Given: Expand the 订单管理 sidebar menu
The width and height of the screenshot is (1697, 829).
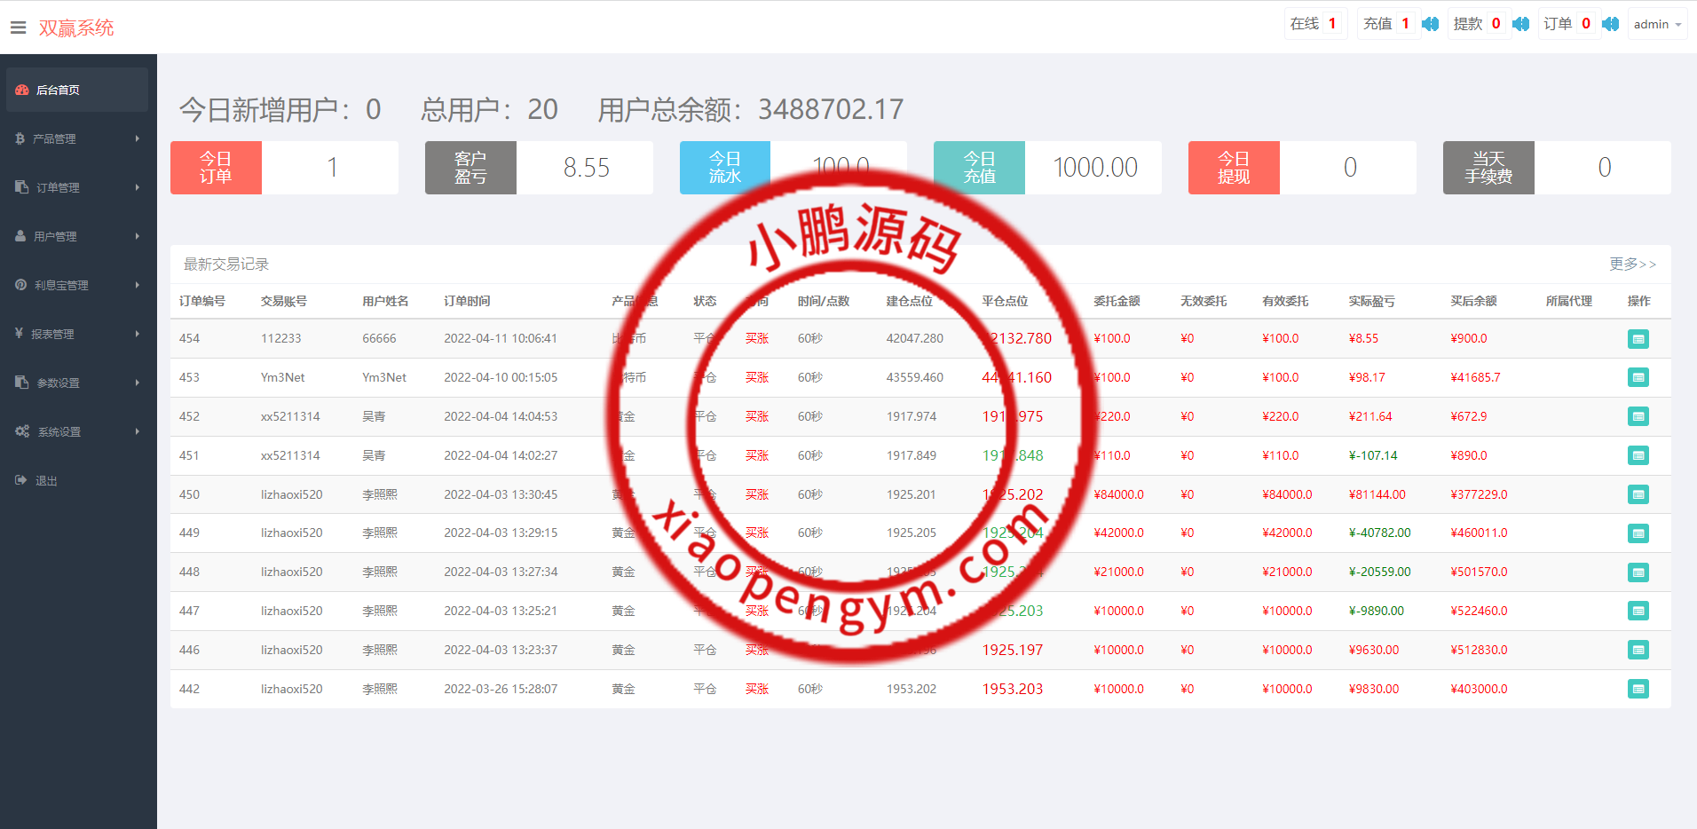Looking at the screenshot, I should point(77,187).
